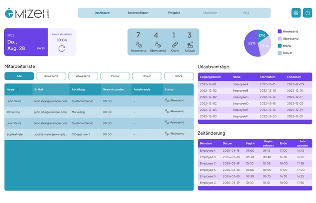The width and height of the screenshot is (316, 203).
Task: Select the Alle filter button
Action: pyautogui.click(x=19, y=76)
